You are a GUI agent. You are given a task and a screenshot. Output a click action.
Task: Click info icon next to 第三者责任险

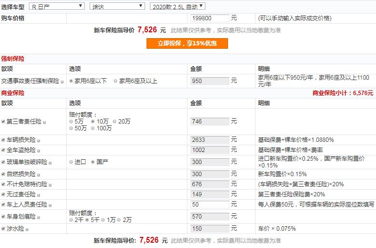44,123
